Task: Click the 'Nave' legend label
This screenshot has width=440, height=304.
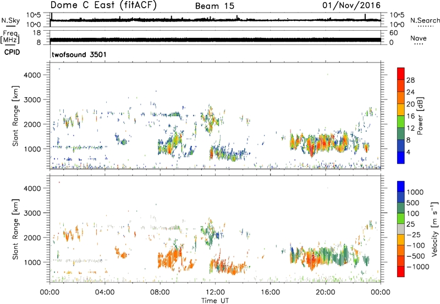Action: click(419, 38)
